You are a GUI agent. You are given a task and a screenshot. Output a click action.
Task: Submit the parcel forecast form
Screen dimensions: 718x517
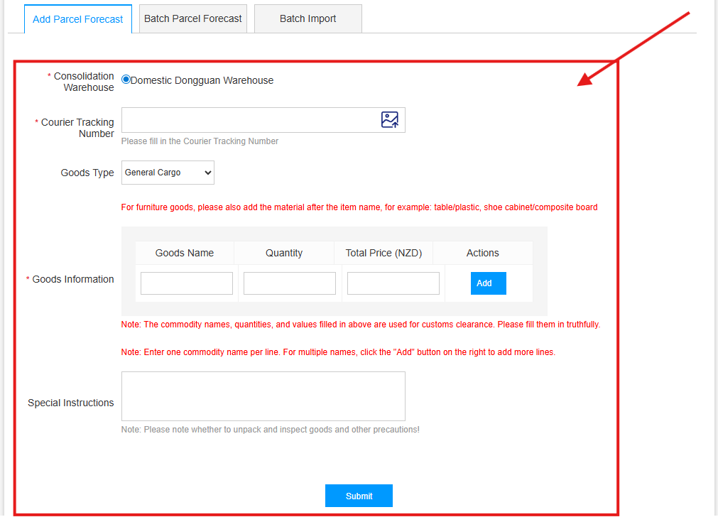coord(359,496)
